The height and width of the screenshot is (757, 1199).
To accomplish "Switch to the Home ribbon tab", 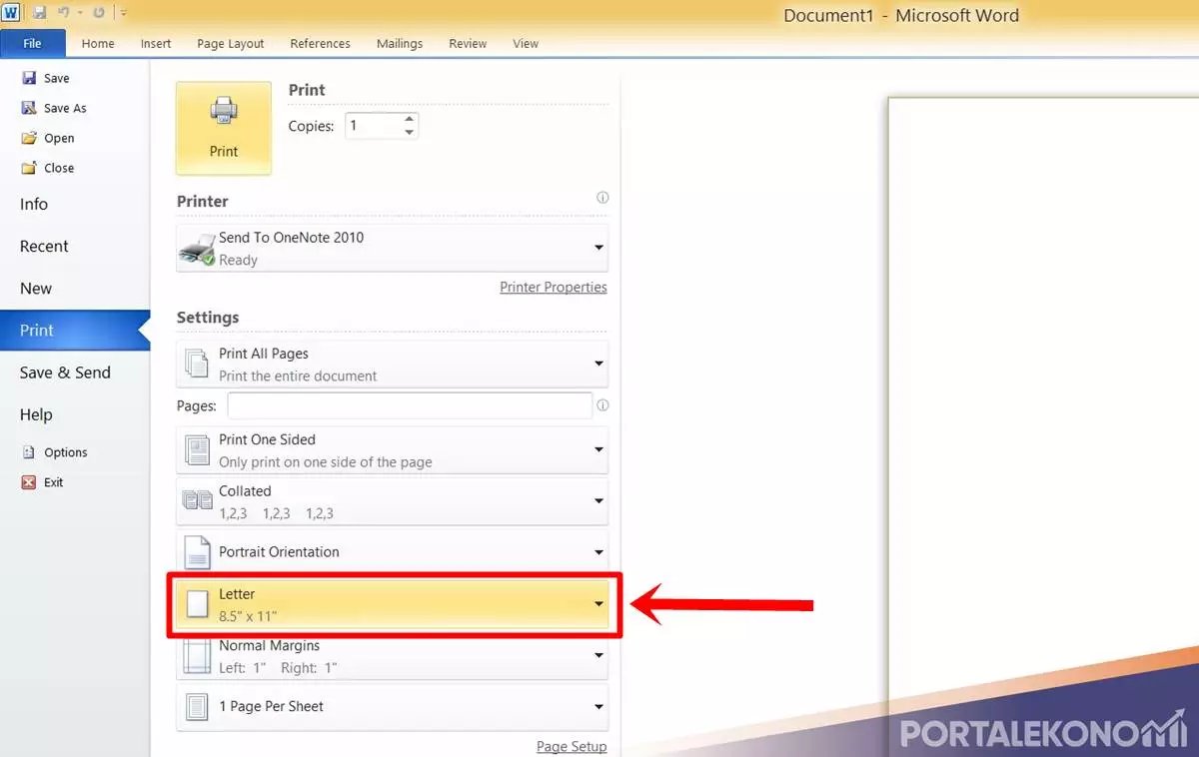I will click(x=98, y=43).
